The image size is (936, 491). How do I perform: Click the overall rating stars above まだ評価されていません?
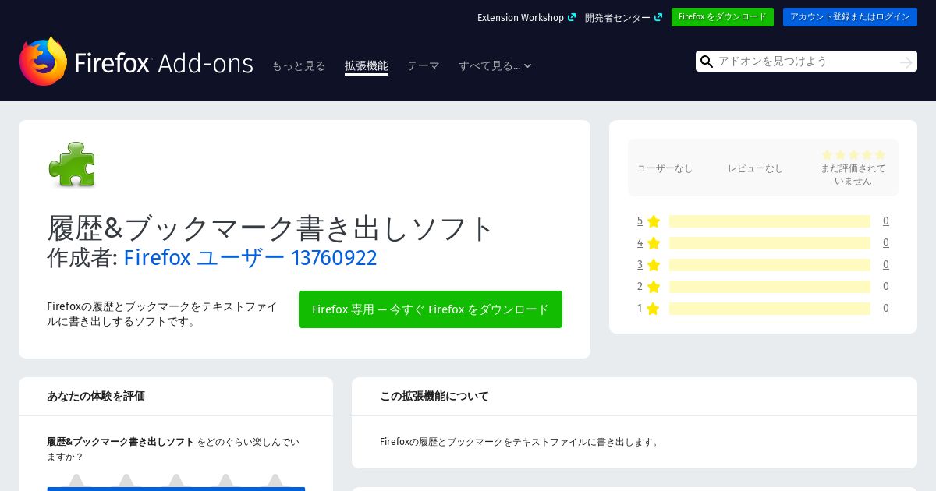pyautogui.click(x=853, y=155)
